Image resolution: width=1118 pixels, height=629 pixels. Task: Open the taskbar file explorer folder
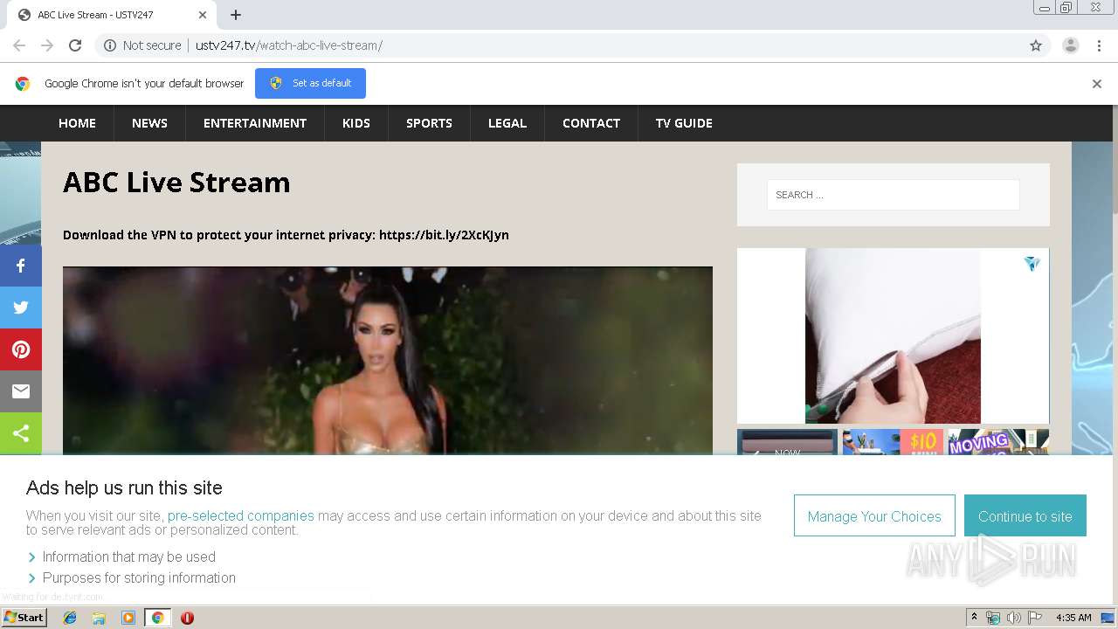click(x=99, y=618)
